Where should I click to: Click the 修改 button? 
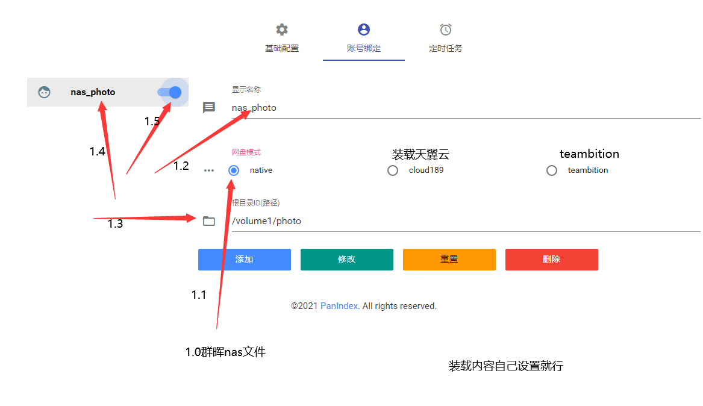[x=346, y=259]
